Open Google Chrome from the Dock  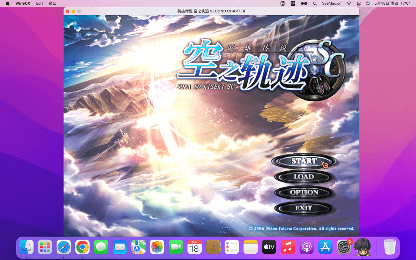tap(82, 247)
